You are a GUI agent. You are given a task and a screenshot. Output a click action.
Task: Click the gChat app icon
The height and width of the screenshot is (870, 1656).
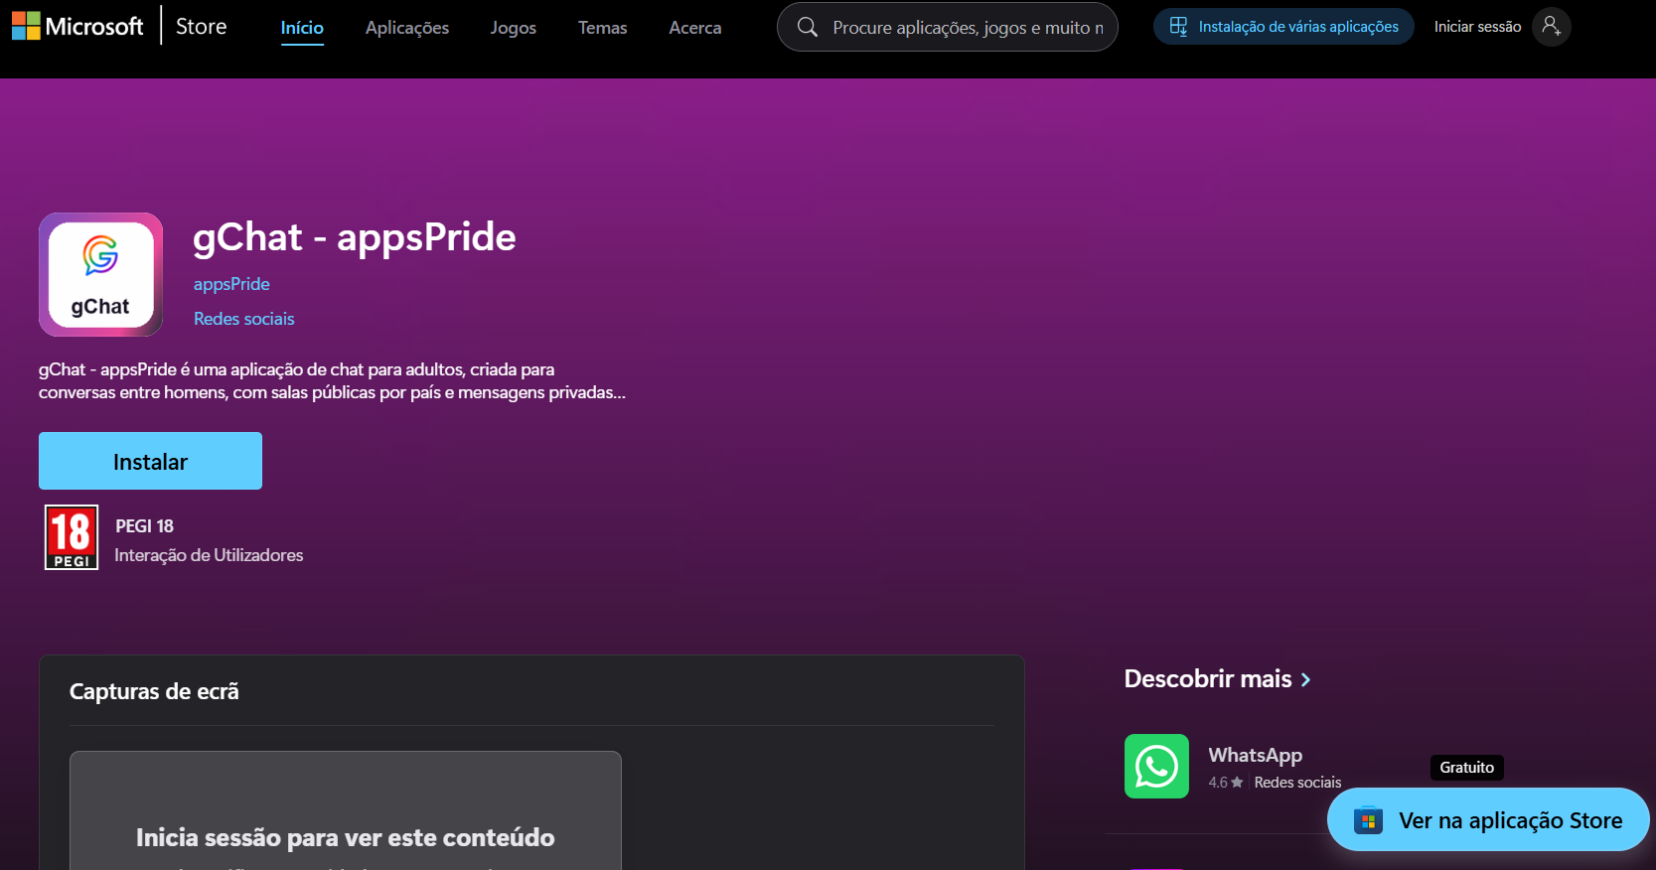tap(100, 274)
